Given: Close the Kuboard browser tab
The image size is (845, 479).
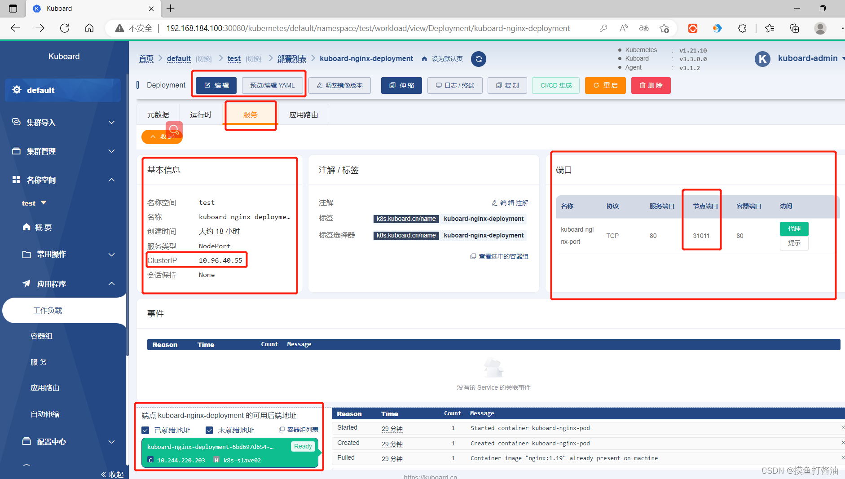Looking at the screenshot, I should coord(151,9).
